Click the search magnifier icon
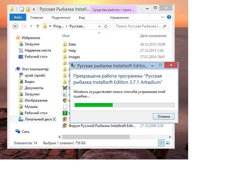Screen dimensions: 229x183 165,26
